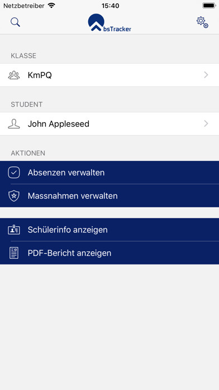
Task: Tap the class group people icon
Action: (x=14, y=75)
